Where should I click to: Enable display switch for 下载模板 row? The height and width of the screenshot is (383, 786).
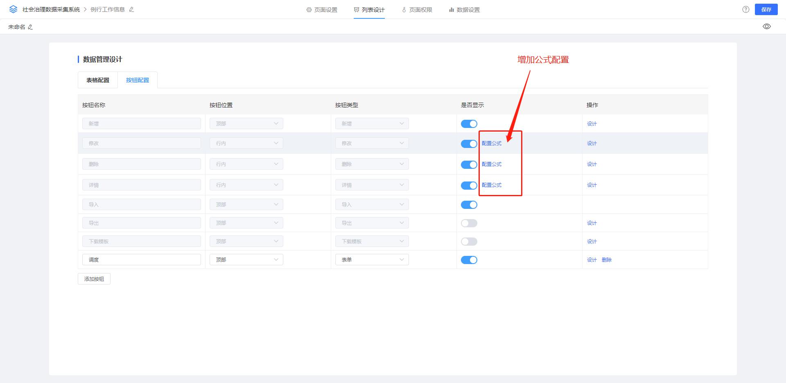(469, 242)
